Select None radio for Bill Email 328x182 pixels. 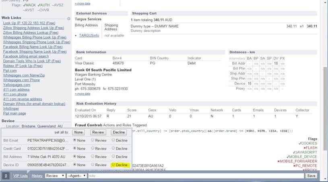[74, 140]
